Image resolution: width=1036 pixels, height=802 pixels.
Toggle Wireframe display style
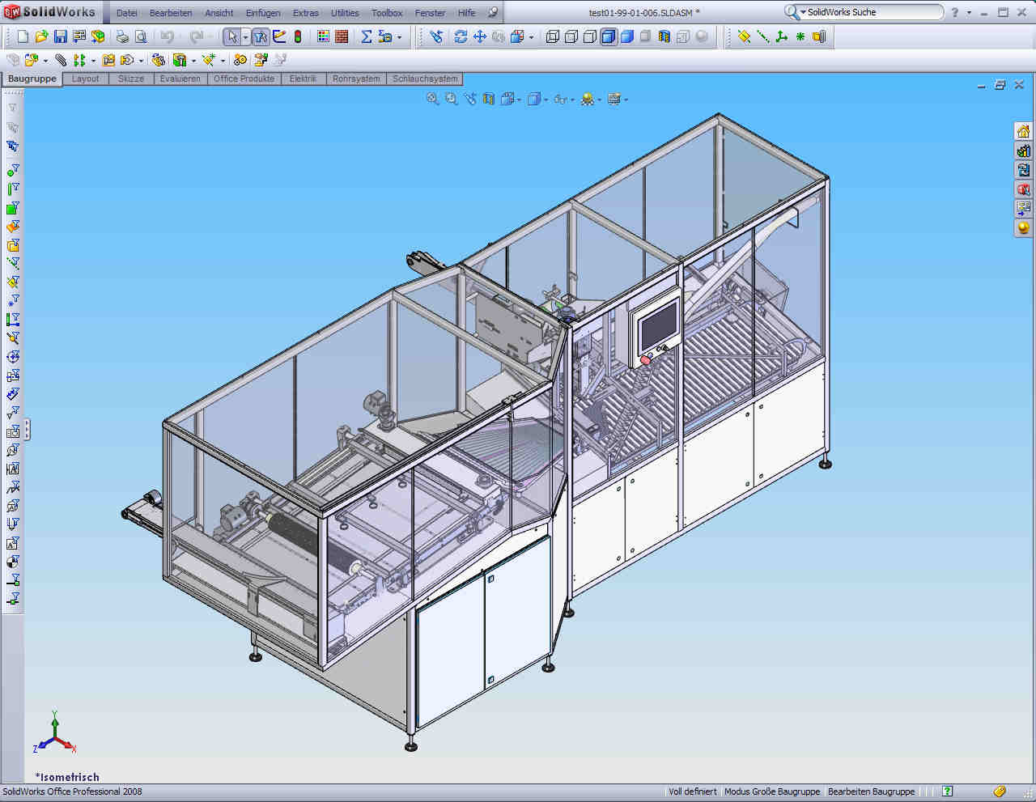(553, 36)
